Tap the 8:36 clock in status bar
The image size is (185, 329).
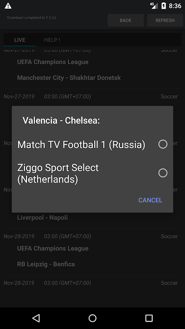(x=175, y=6)
